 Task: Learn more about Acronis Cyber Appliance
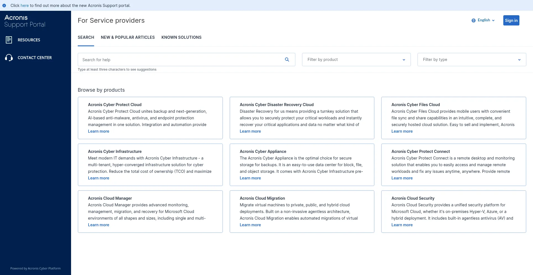tap(250, 178)
